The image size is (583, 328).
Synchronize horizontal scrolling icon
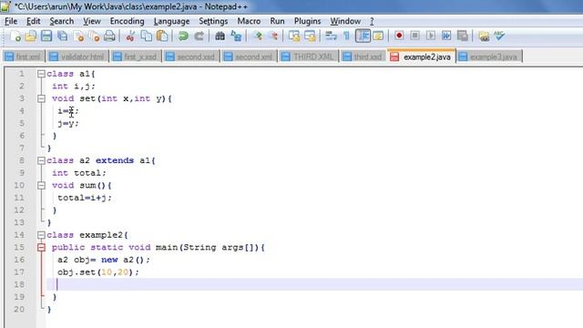[310, 36]
